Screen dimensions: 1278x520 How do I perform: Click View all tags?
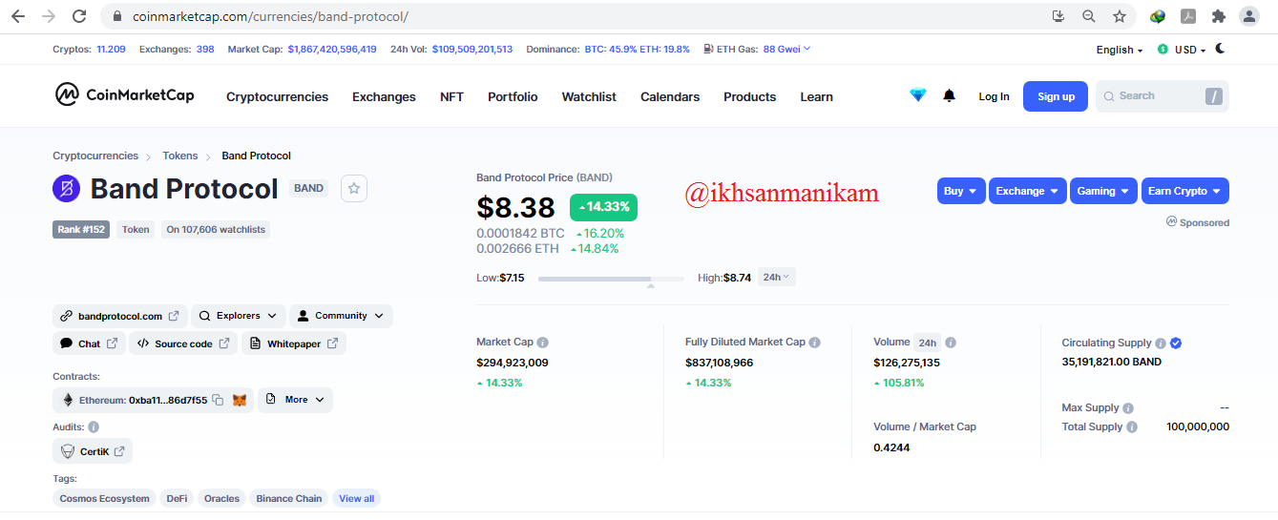(x=357, y=498)
